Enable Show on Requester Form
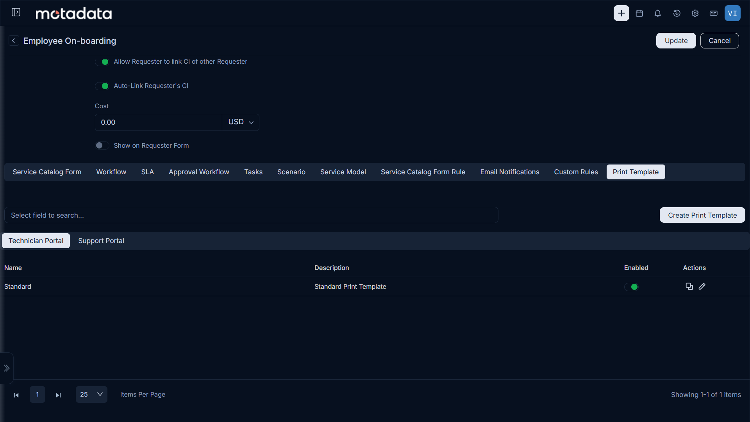 (102, 145)
